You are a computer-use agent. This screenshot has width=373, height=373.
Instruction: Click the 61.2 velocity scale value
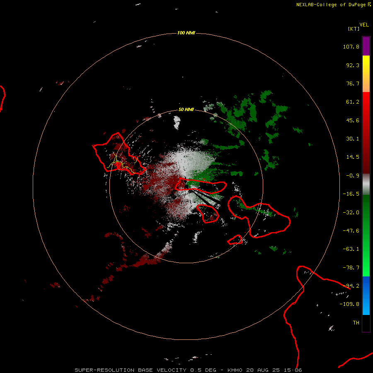(x=353, y=102)
